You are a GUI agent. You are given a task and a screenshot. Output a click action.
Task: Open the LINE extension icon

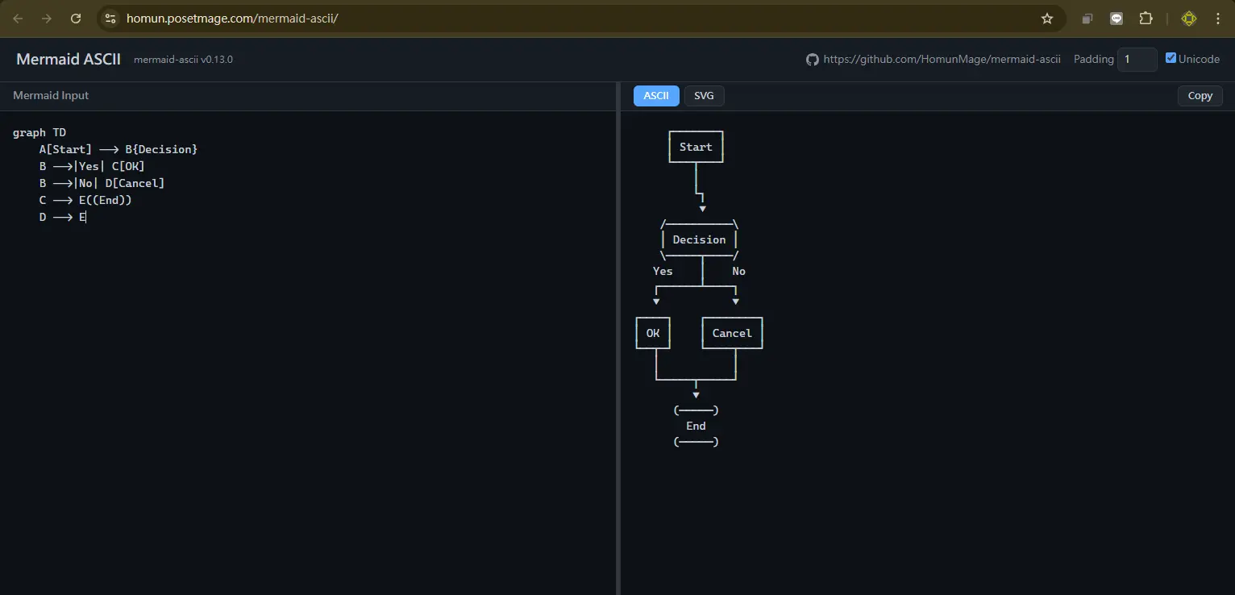click(1116, 19)
